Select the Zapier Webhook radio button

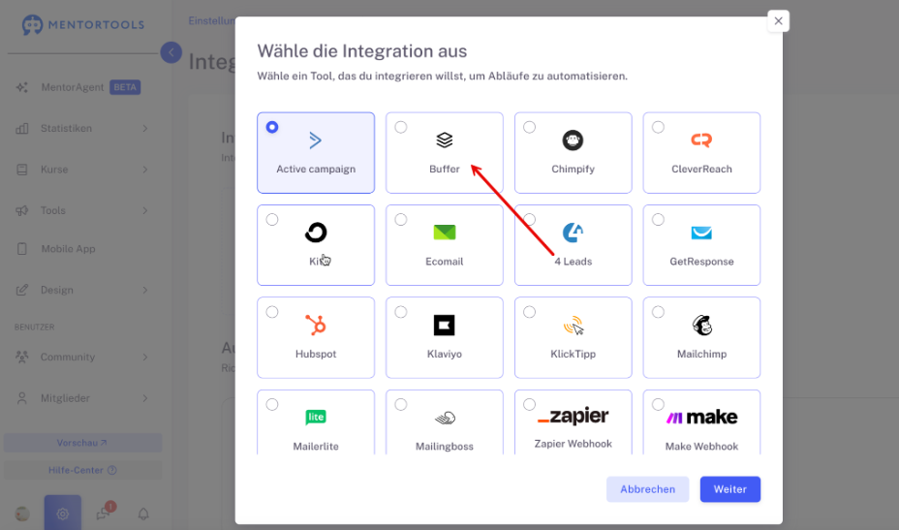point(529,405)
